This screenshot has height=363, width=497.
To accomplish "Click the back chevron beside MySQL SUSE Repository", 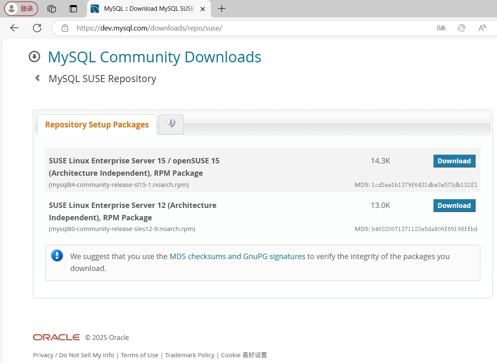I will click(x=38, y=78).
